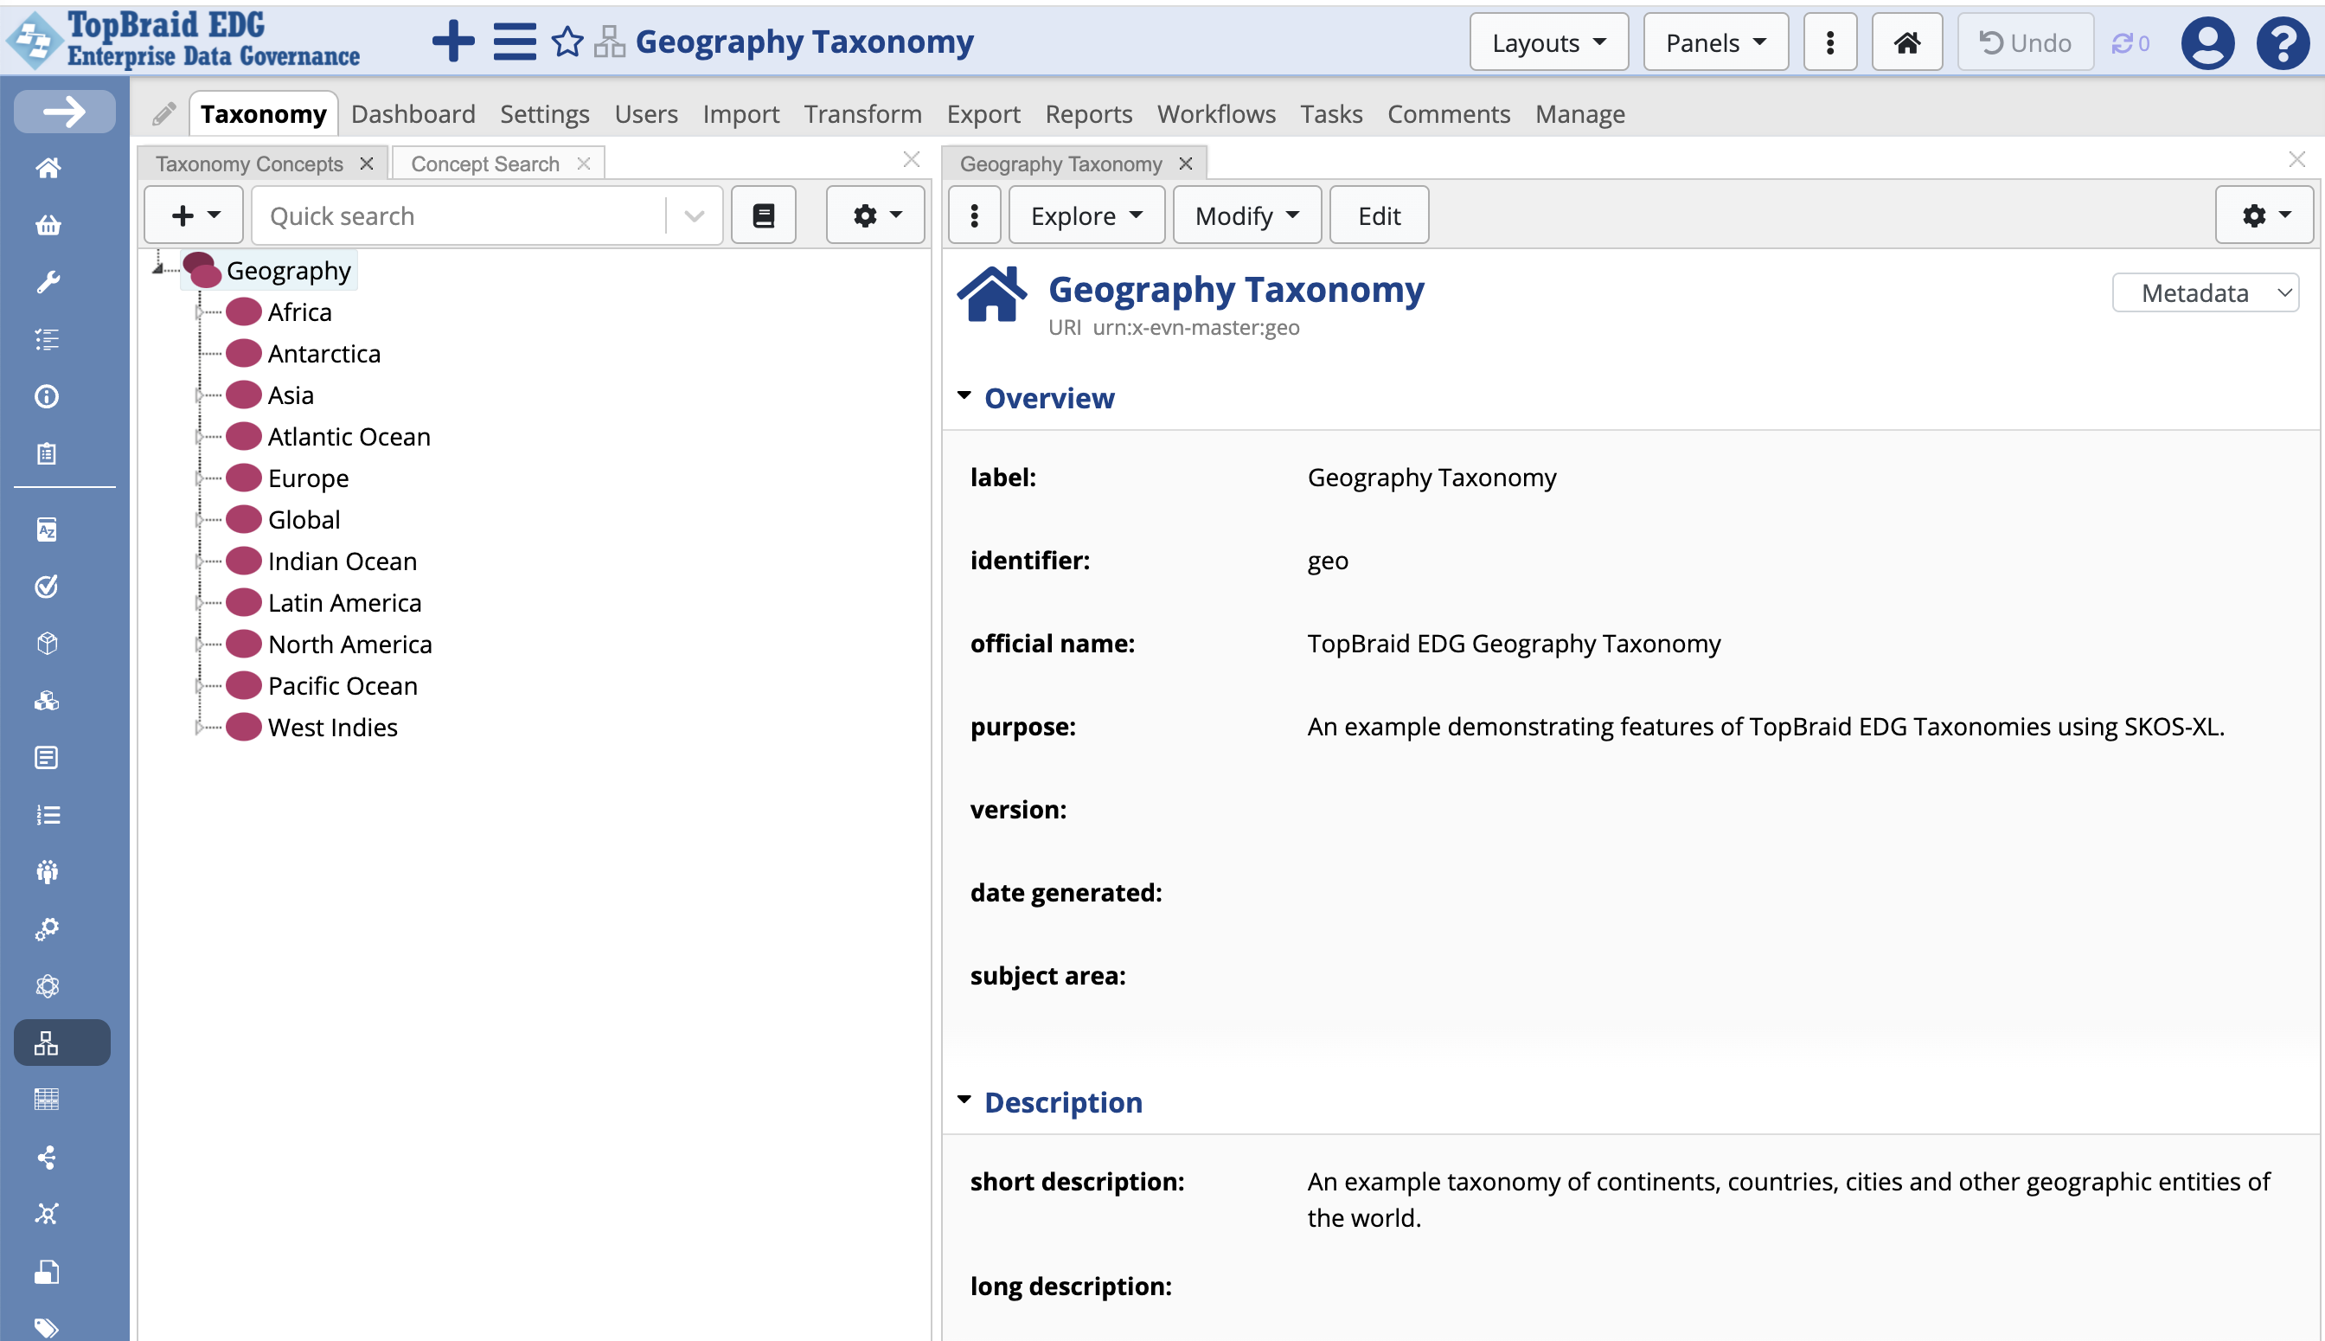This screenshot has height=1341, width=2325.
Task: Open the Panels dropdown
Action: pyautogui.click(x=1715, y=42)
